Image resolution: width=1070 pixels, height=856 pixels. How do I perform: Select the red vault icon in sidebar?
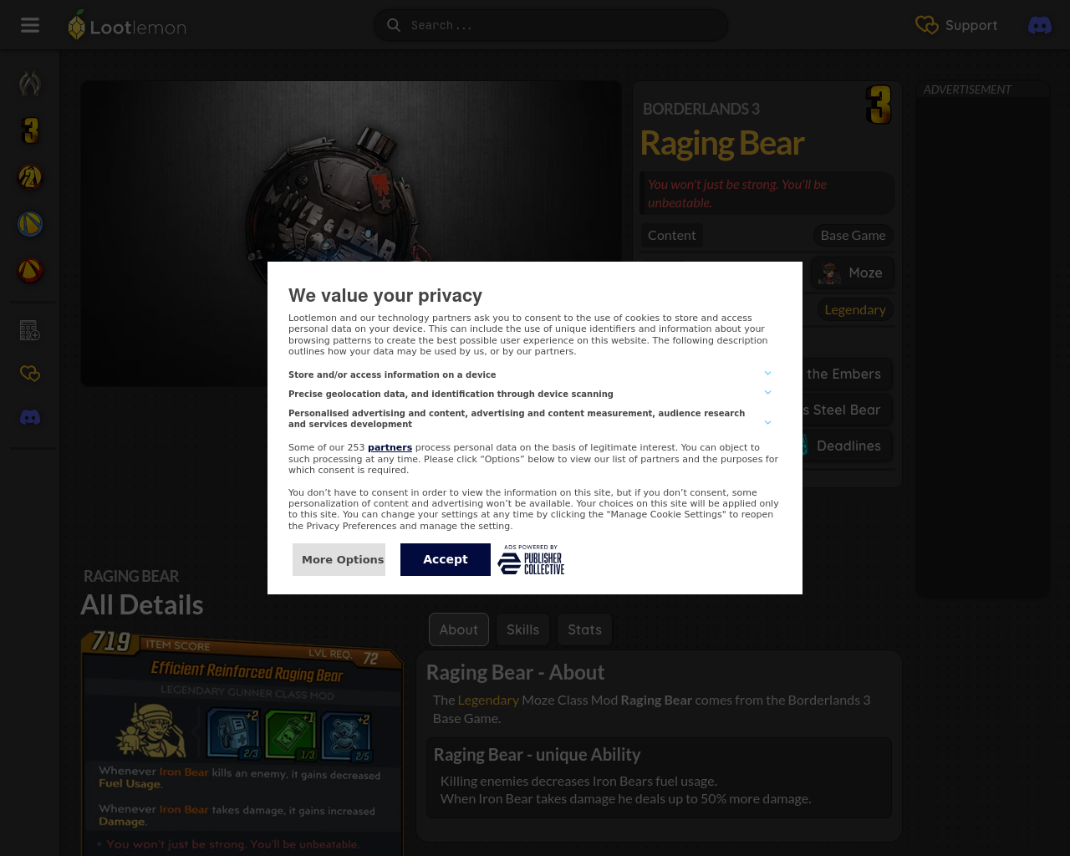[30, 271]
